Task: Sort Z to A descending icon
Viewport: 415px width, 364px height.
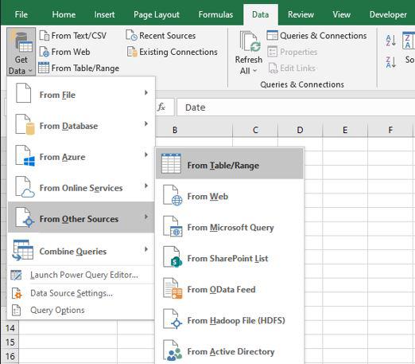Action: (391, 62)
